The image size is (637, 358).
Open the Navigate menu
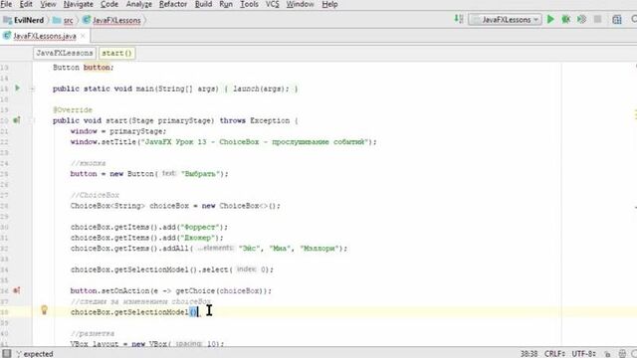[78, 4]
